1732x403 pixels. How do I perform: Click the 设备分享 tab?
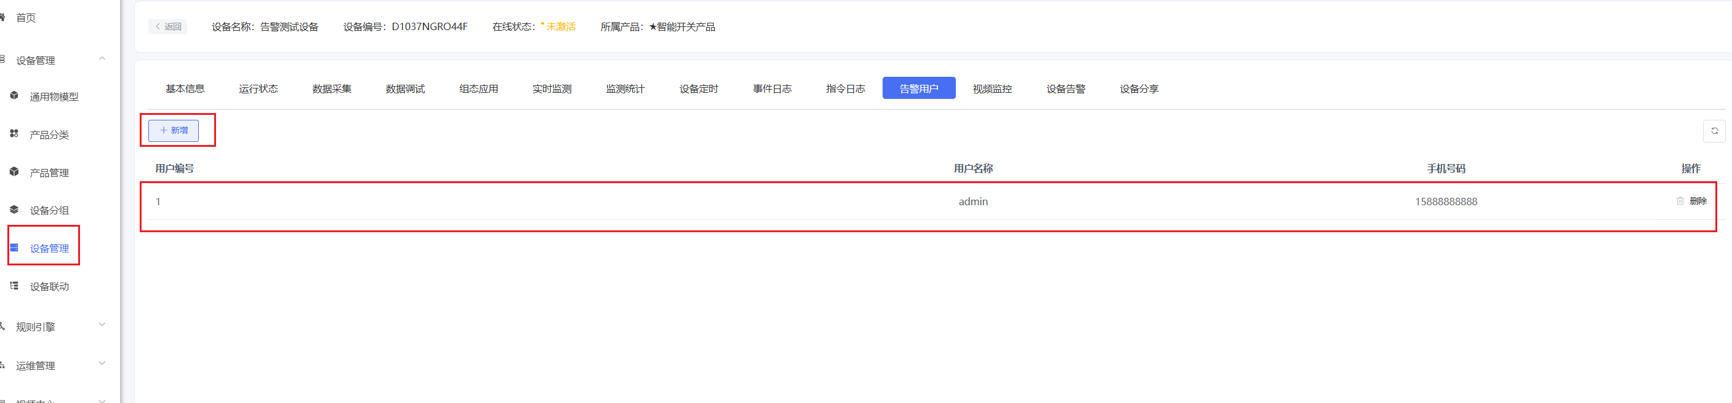click(x=1138, y=88)
